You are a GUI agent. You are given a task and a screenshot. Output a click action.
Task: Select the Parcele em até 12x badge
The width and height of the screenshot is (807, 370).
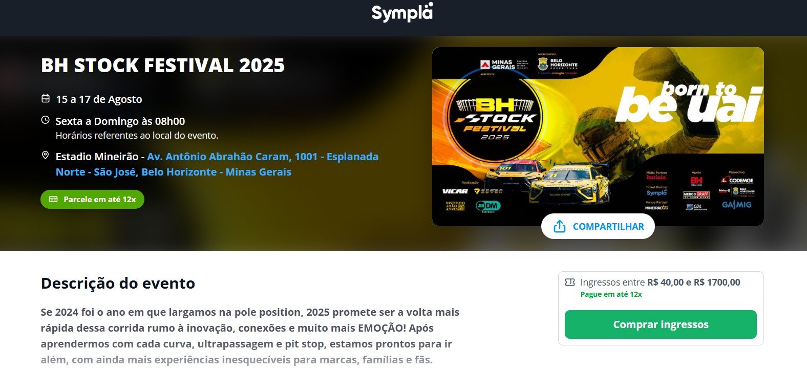(x=92, y=199)
